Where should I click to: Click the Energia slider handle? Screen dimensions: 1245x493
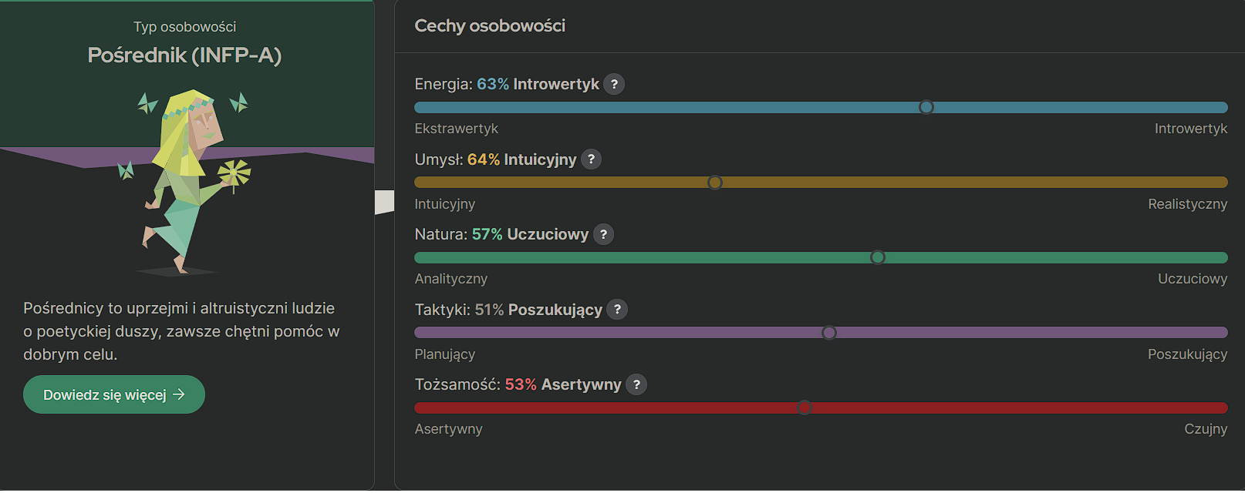click(926, 107)
